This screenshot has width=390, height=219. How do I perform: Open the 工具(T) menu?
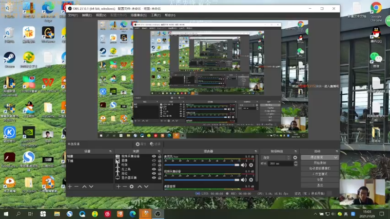pyautogui.click(x=156, y=15)
